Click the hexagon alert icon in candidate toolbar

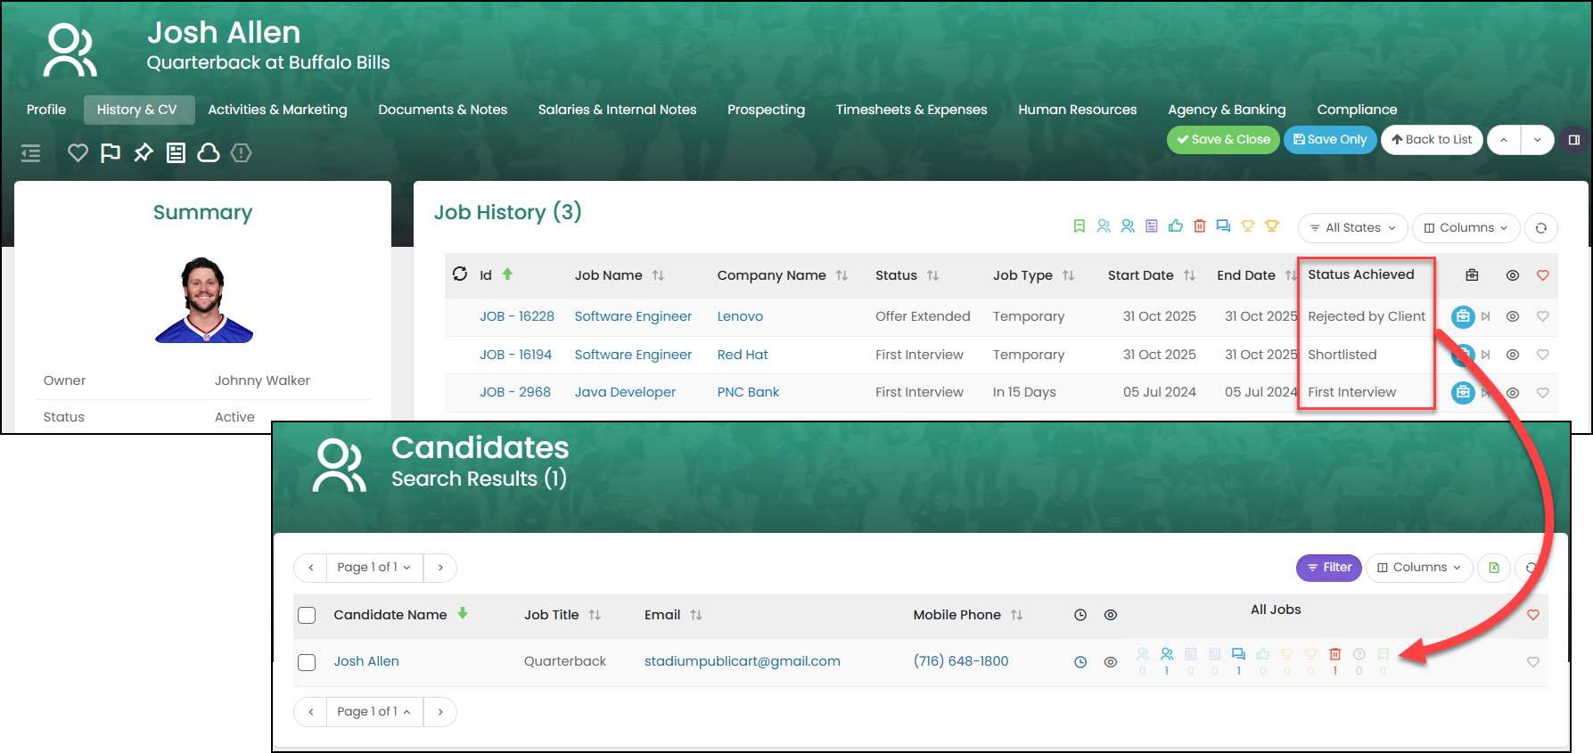point(241,153)
